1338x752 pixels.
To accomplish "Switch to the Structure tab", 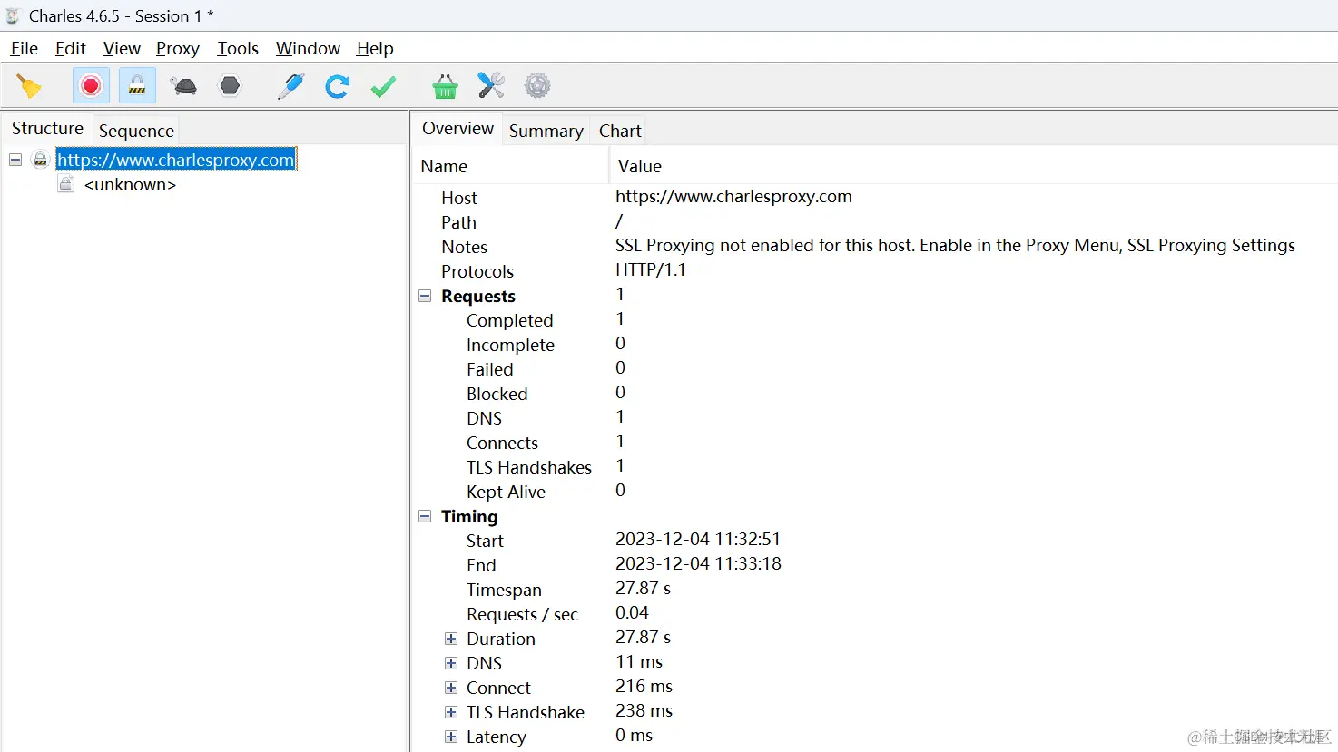I will point(47,129).
